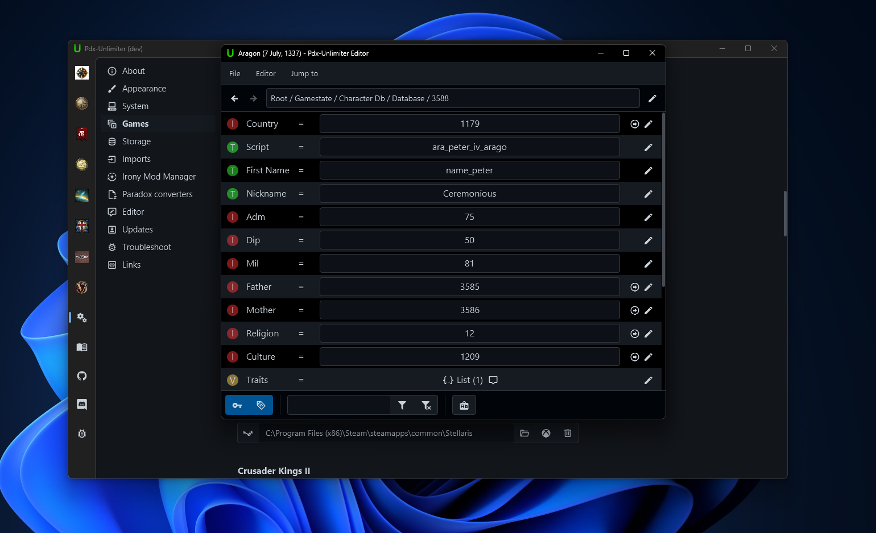The height and width of the screenshot is (533, 876).
Task: Click the clear filter icon
Action: pos(426,405)
